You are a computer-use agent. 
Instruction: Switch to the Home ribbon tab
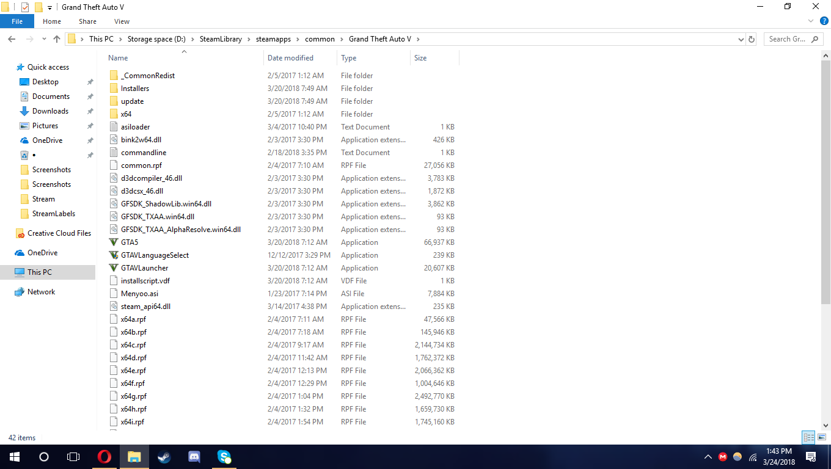coord(52,21)
